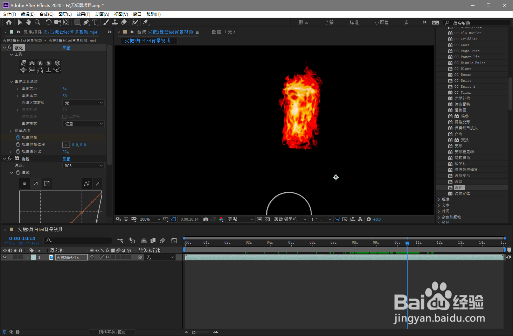513x336 pixels.
Task: Select the Type text tool
Action: point(95,22)
